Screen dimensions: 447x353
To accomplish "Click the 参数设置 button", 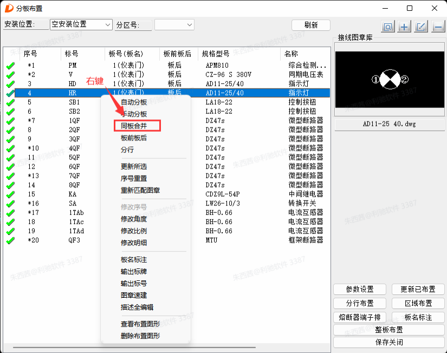I will pos(360,290).
